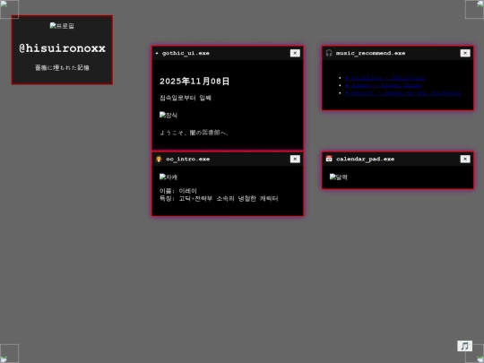Screen dimensions: 484x363
Task: Click the @hisuironoxx username heading
Action: tap(62, 48)
